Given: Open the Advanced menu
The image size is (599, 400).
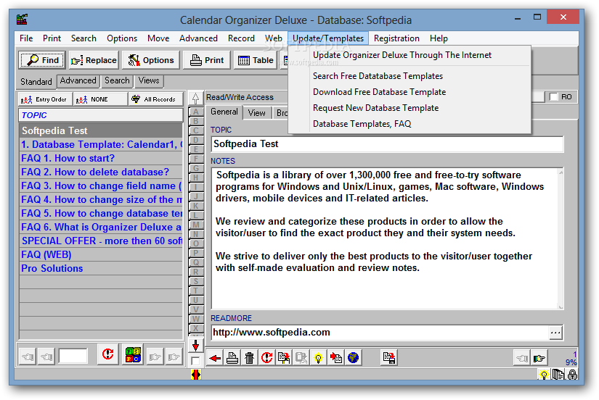Looking at the screenshot, I should [198, 38].
